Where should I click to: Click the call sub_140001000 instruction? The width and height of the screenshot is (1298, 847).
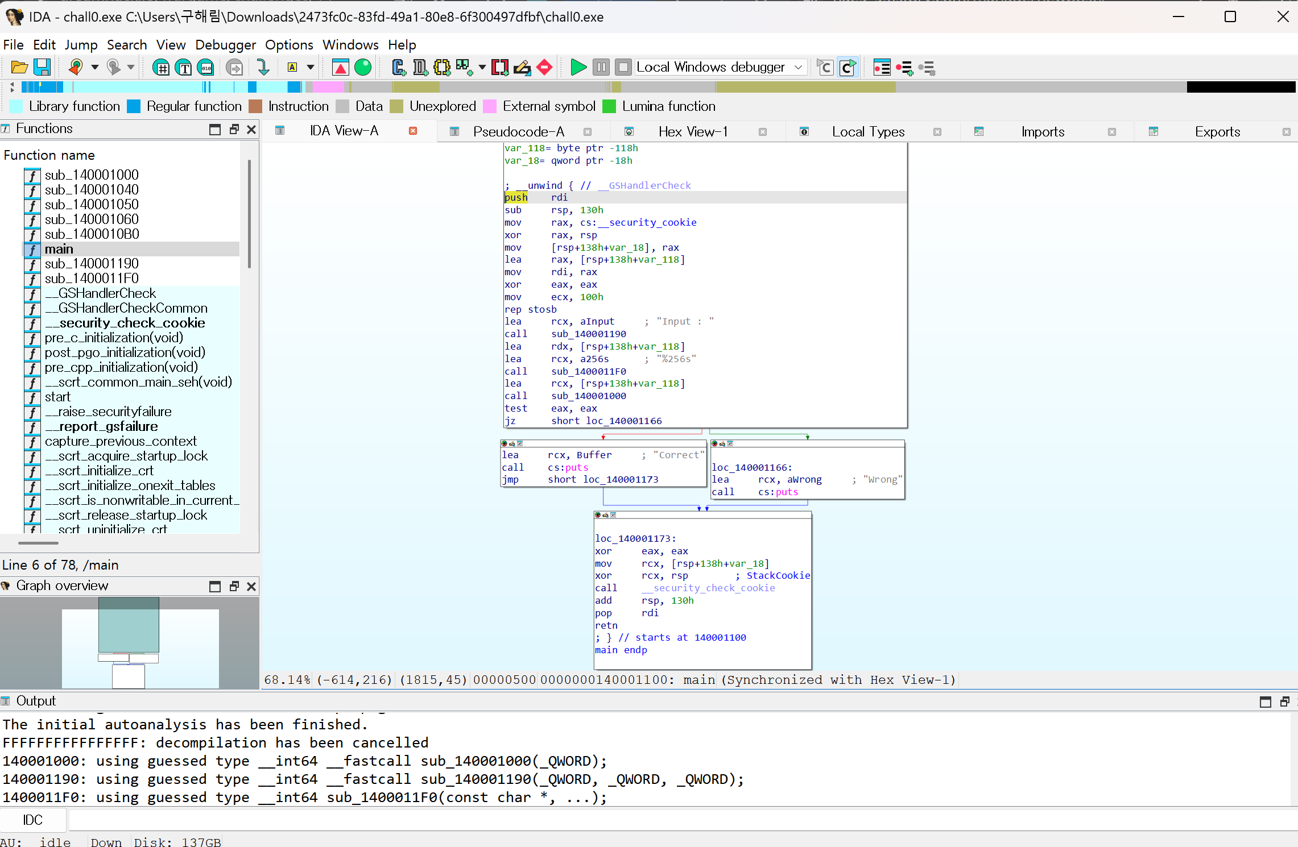[x=565, y=396]
